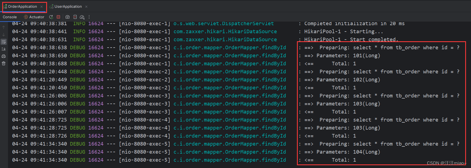Click HikariDataSource logger at 09:40:38:631
The image size is (471, 168).
[225, 40]
